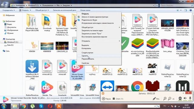Select the bmc_setup film reel icon

(x=167, y=44)
